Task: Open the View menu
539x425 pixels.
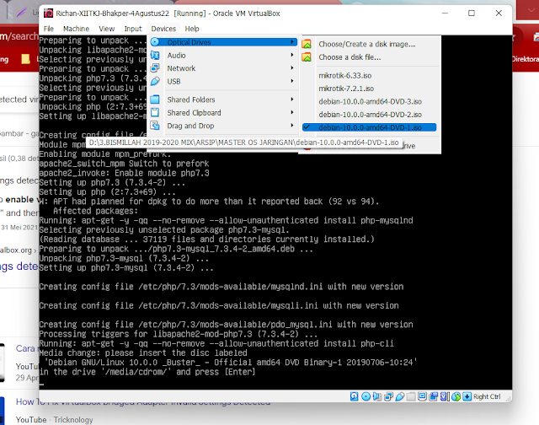Action: [x=107, y=29]
